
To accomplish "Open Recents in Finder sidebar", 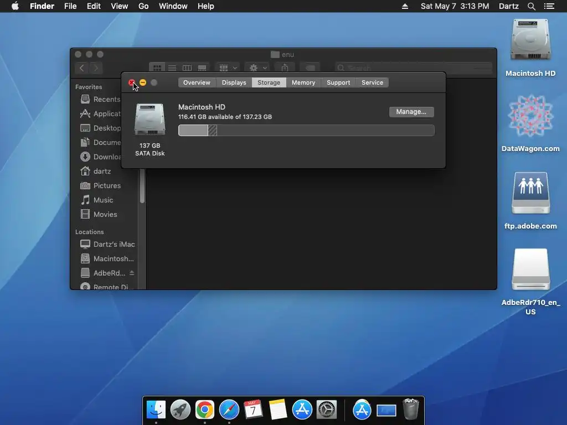I will coord(100,99).
